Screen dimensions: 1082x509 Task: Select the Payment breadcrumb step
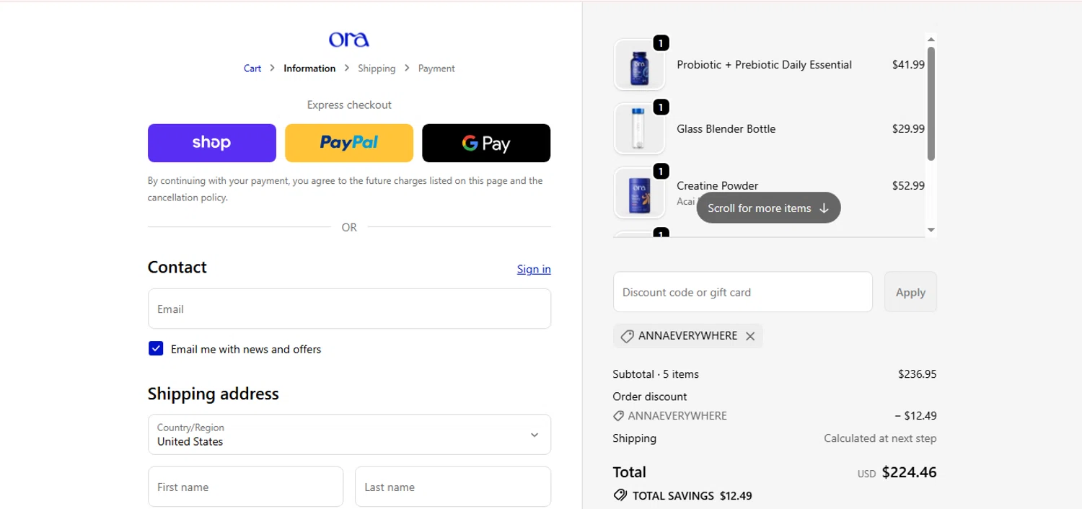436,68
